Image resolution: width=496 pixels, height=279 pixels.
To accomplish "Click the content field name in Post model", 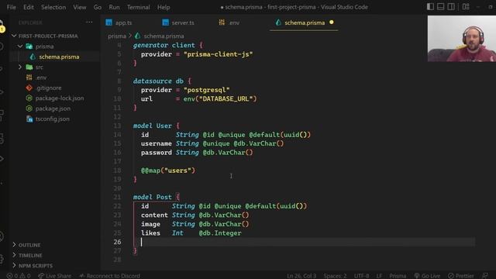I will tap(154, 215).
